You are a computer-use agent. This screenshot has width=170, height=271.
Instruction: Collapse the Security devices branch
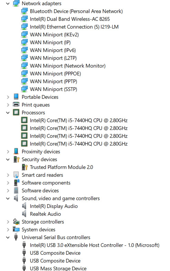pos(8,159)
